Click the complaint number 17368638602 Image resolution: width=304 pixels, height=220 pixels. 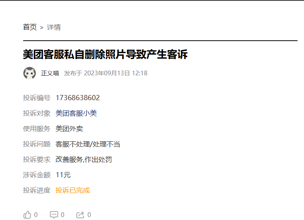click(78, 98)
